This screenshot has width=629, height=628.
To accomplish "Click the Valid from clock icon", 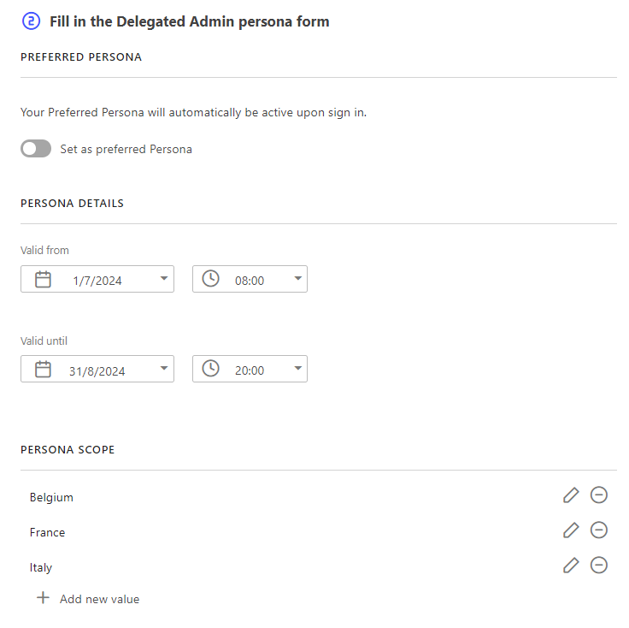I will click(210, 280).
